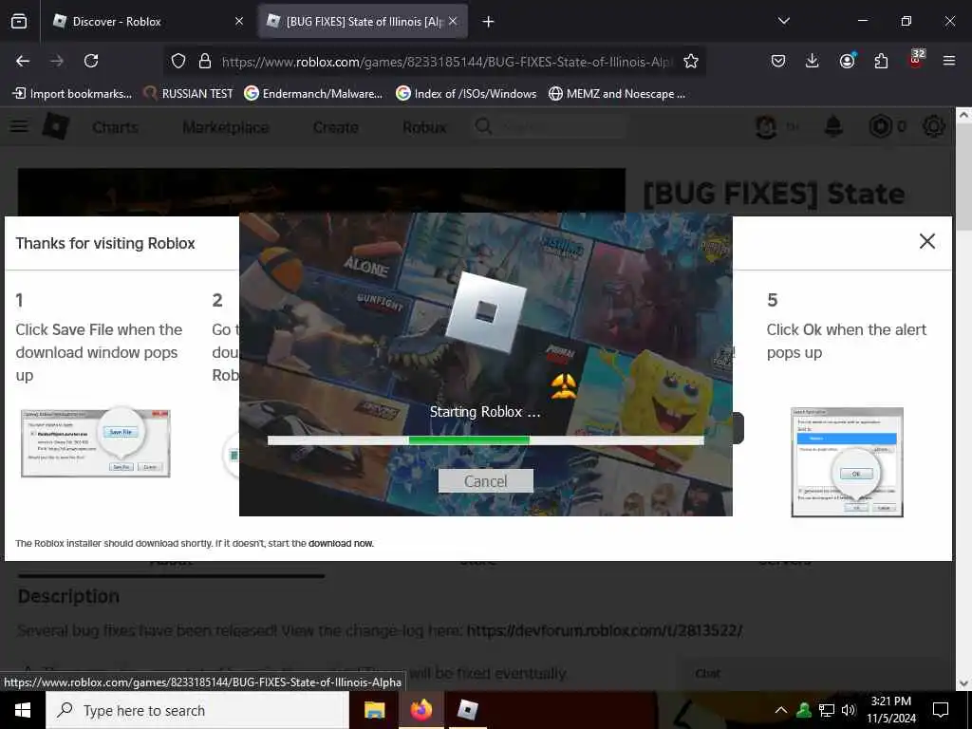The width and height of the screenshot is (972, 729).
Task: Switch to Firefox in the taskbar
Action: pyautogui.click(x=421, y=710)
